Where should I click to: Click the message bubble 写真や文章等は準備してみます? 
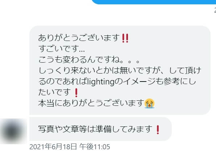pos(100,129)
